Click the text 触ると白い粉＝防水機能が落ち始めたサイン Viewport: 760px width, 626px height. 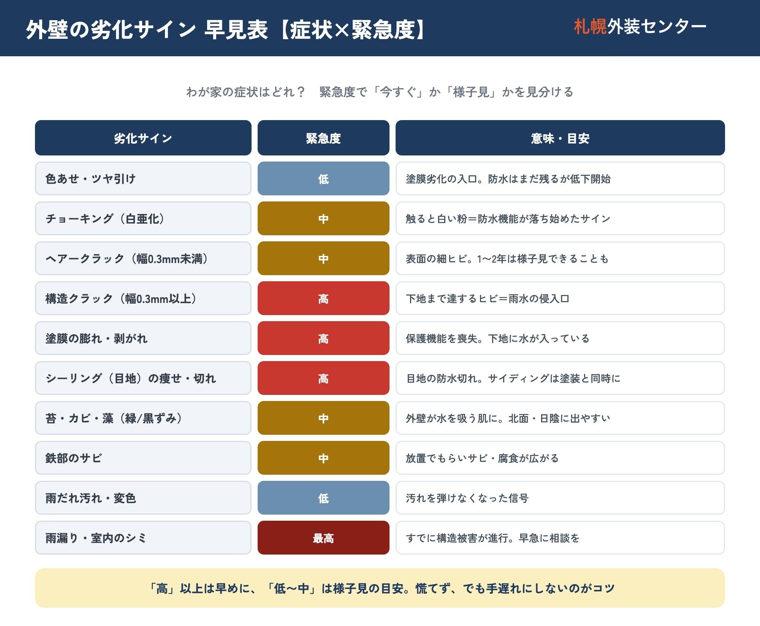coord(508,219)
